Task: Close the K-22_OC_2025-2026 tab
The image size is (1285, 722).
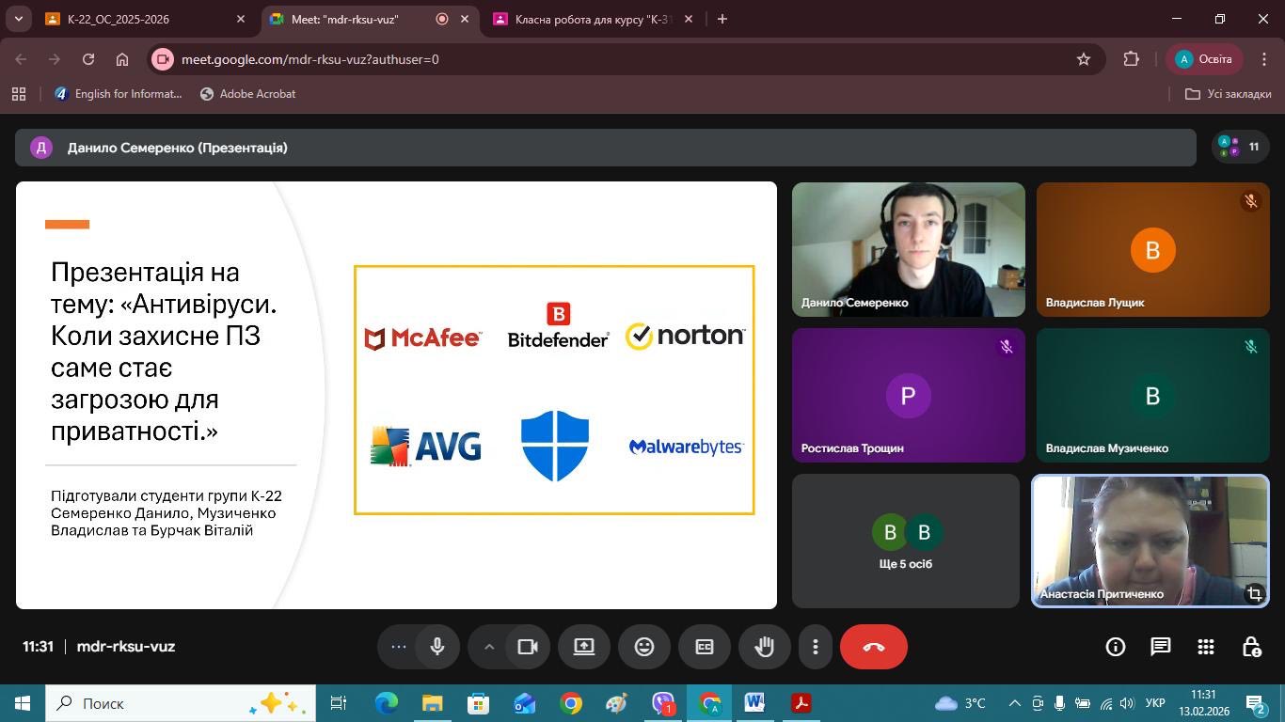Action: (x=241, y=19)
